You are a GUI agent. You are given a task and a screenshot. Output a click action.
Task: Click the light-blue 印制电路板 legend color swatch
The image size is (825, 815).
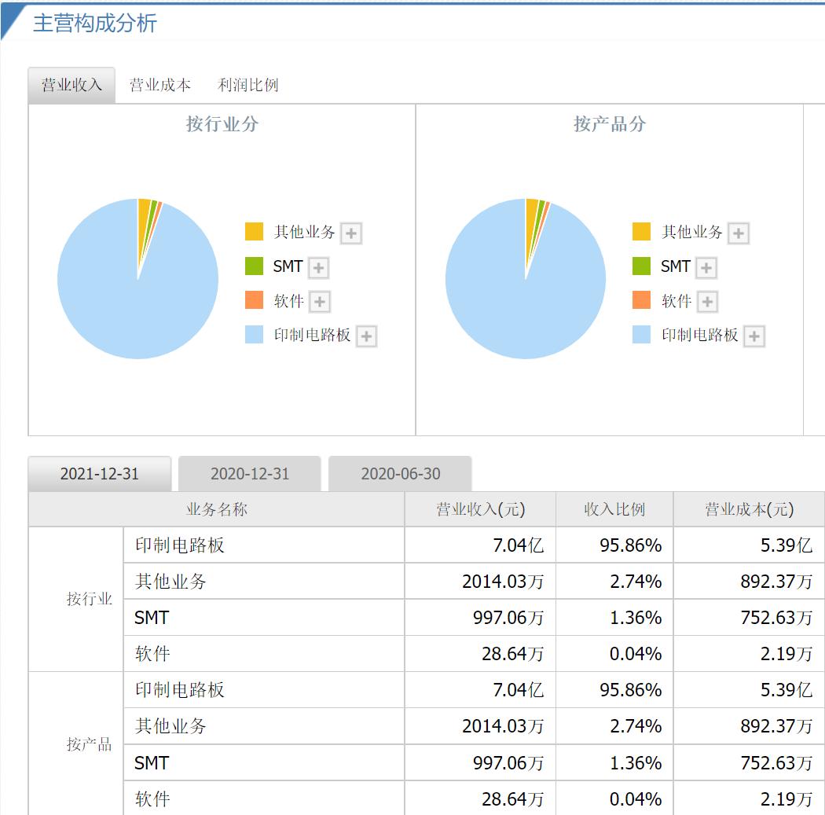(x=255, y=336)
